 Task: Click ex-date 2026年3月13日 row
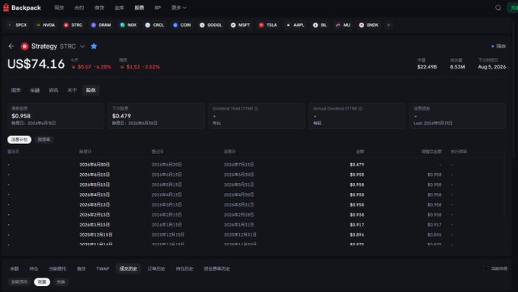tap(94, 204)
